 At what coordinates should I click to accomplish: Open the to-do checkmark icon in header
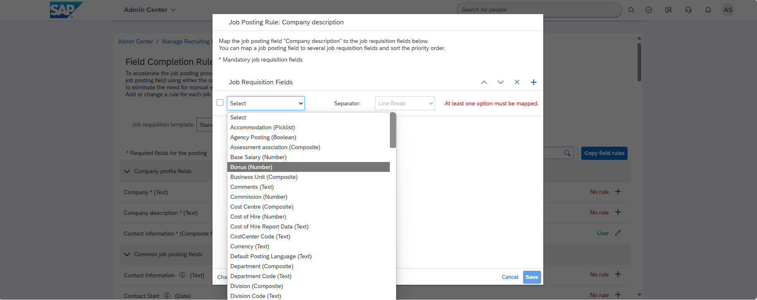point(649,10)
